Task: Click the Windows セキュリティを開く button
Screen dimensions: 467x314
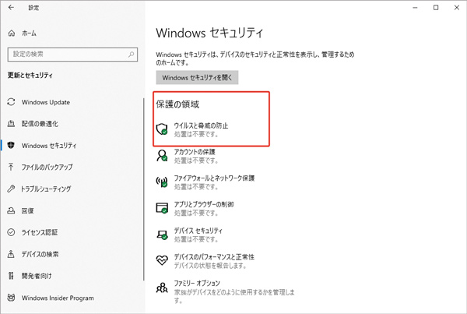Action: [x=197, y=78]
